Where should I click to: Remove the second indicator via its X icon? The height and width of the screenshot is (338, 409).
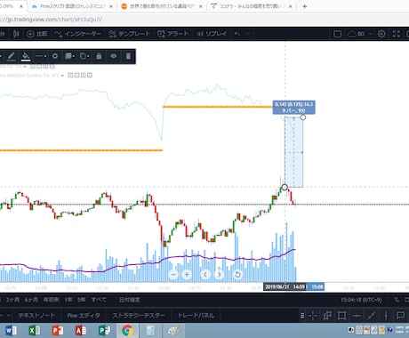coord(90,76)
